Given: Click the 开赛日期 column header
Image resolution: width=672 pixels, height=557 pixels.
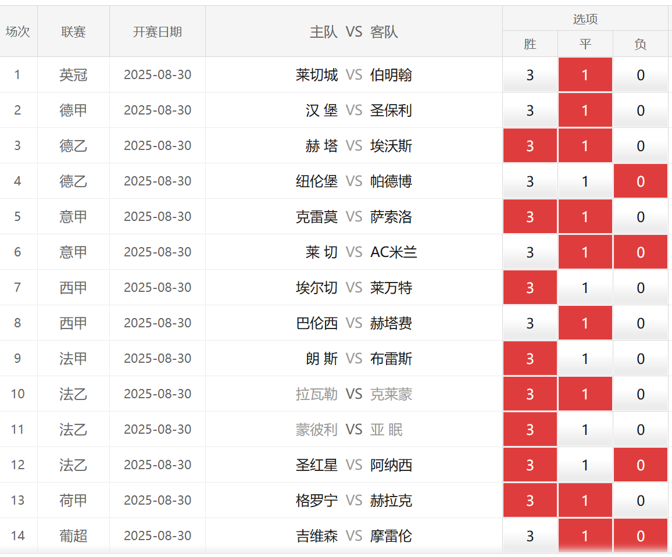Looking at the screenshot, I should pos(158,32).
